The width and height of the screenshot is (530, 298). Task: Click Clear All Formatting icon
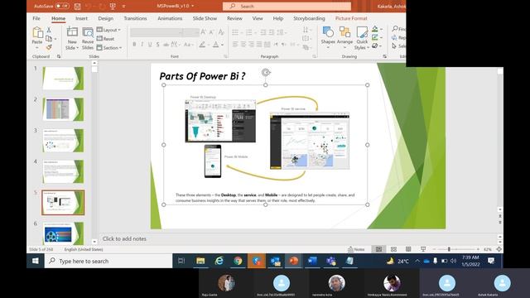[x=221, y=32]
